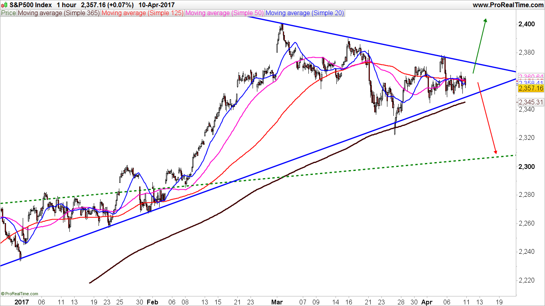Click the 2,380 price axis label
The width and height of the screenshot is (545, 306).
coord(526,53)
